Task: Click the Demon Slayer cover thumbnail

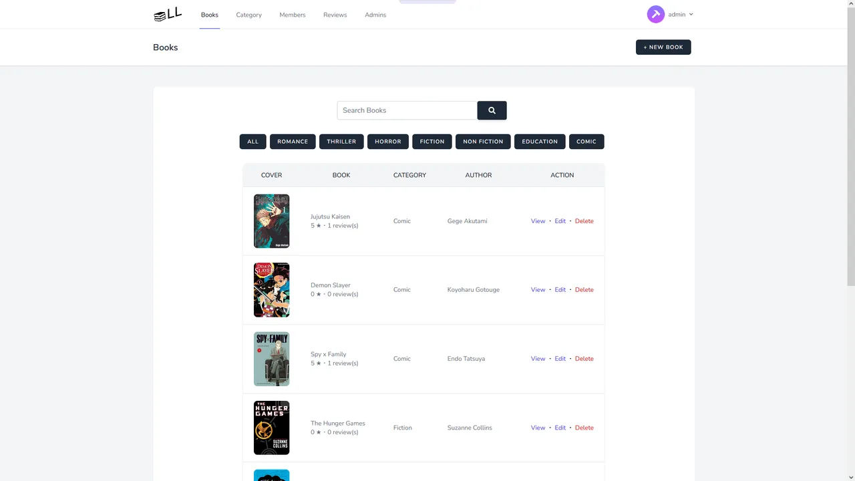Action: [271, 290]
